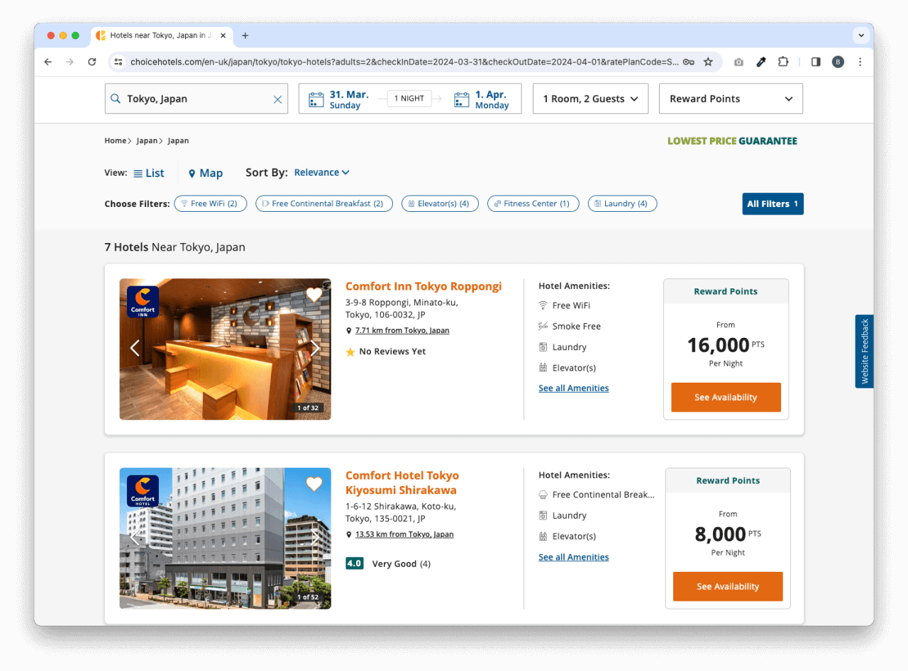Toggle Free Continental Breakfast (2) filter

click(324, 204)
